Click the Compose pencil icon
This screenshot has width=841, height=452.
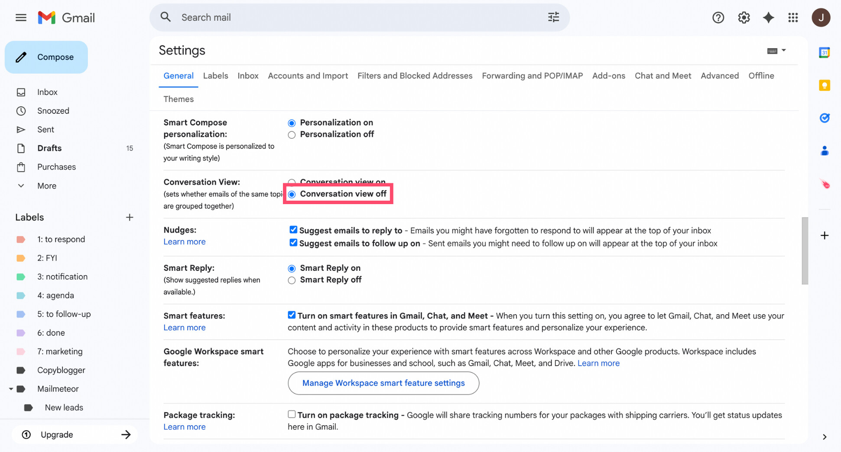click(x=21, y=57)
